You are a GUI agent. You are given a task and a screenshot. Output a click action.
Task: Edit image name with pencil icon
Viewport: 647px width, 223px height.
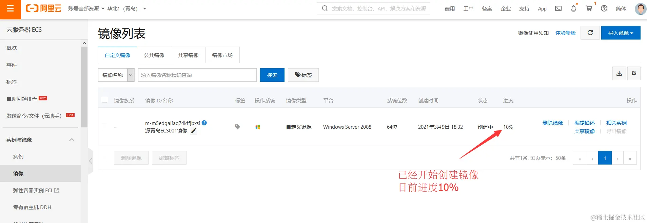pos(194,131)
